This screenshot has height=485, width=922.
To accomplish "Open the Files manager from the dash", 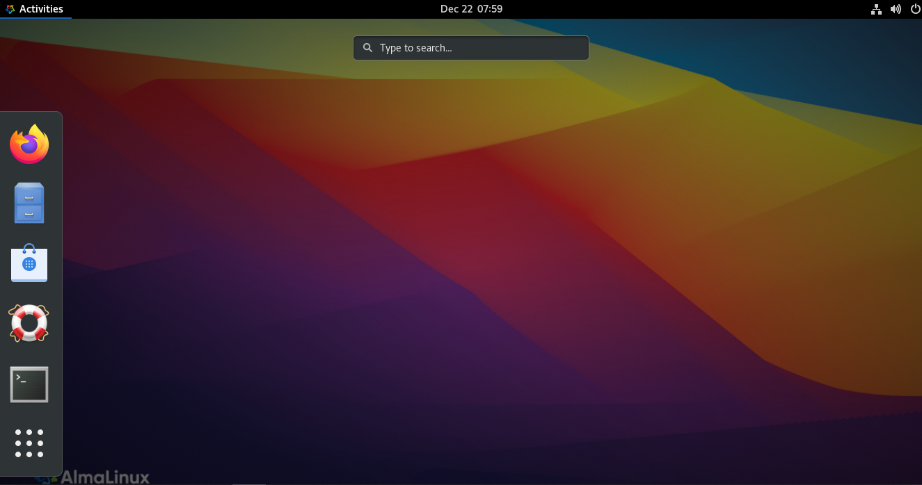I will pyautogui.click(x=29, y=203).
